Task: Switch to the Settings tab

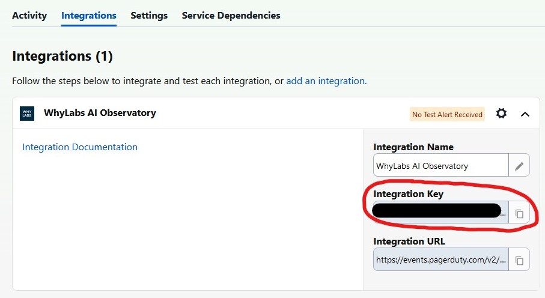Action: 149,16
